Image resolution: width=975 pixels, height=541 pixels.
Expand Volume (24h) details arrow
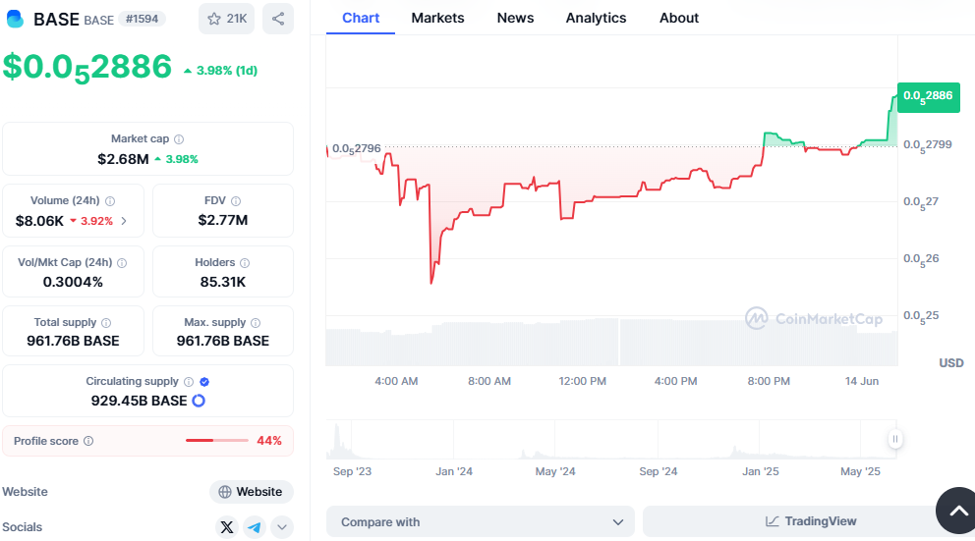coord(124,221)
